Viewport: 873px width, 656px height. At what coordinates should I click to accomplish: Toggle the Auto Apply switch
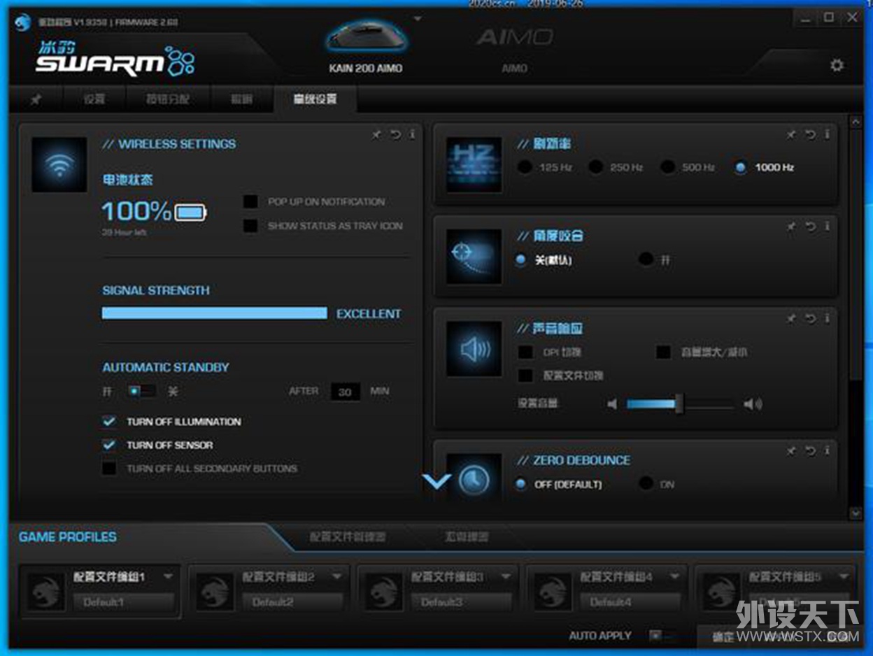663,636
